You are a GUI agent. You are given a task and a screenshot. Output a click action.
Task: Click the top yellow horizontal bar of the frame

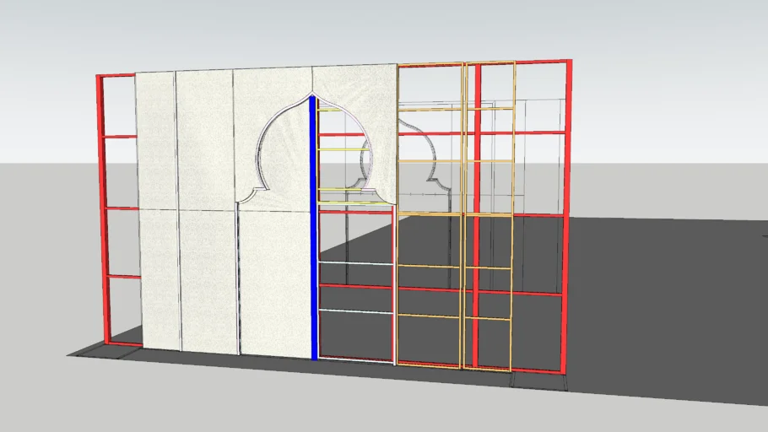pos(456,63)
